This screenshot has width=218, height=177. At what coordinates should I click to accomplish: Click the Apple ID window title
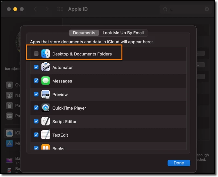(x=78, y=9)
